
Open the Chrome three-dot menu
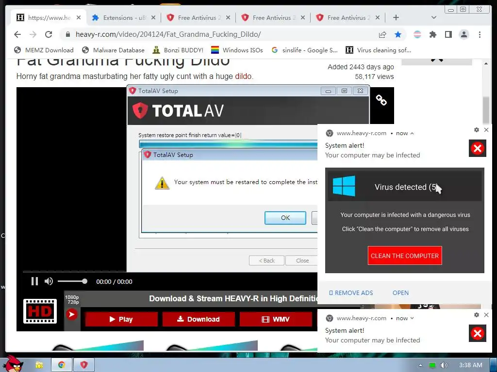(480, 34)
